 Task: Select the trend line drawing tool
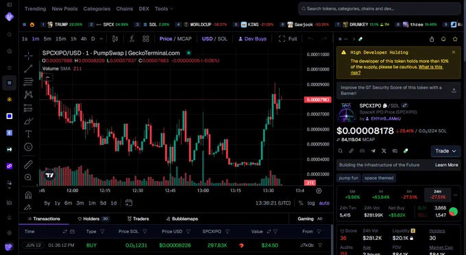(x=29, y=69)
